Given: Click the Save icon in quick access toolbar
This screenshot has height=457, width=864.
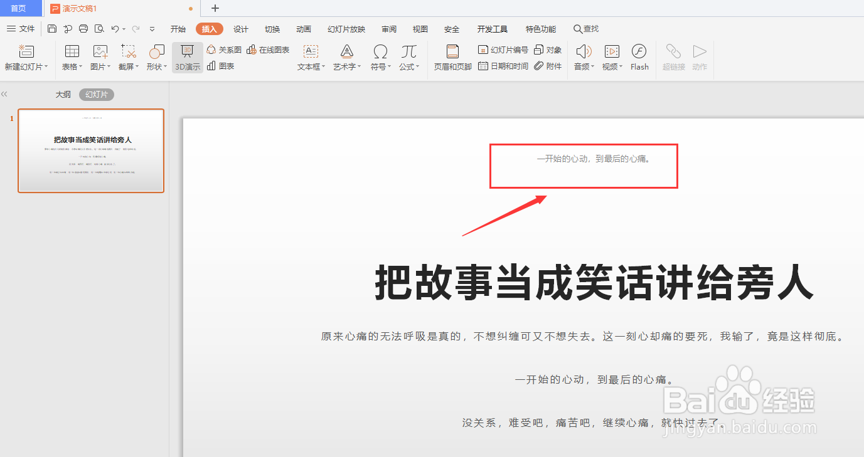Looking at the screenshot, I should (52, 29).
